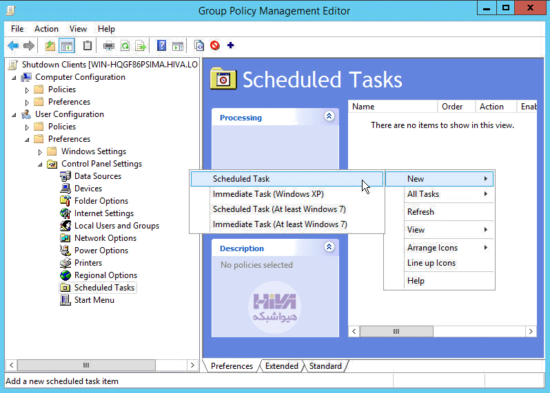Click Line up Icons in context menu

[x=439, y=263]
